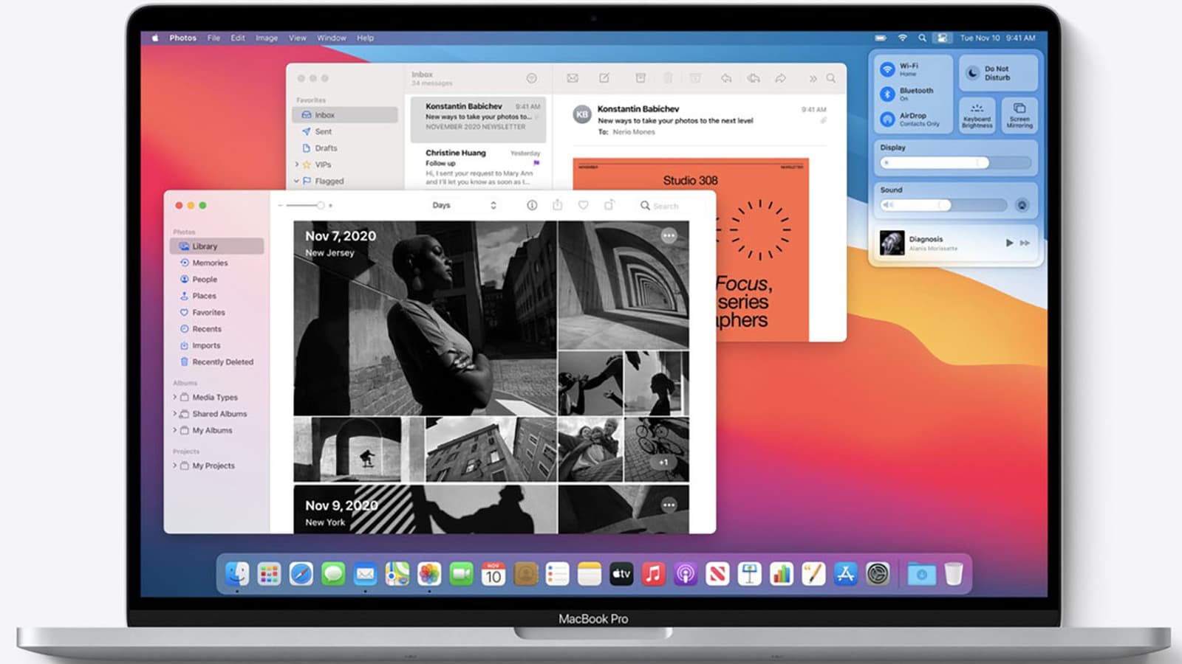Open Numbers from the Dock
Viewport: 1182px width, 664px height.
(x=782, y=573)
